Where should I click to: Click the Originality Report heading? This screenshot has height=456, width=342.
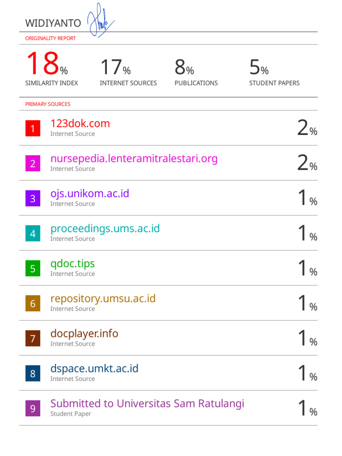(x=50, y=38)
